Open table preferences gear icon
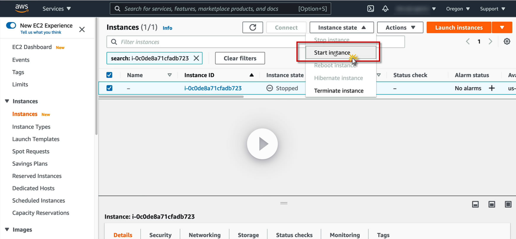 coord(507,42)
